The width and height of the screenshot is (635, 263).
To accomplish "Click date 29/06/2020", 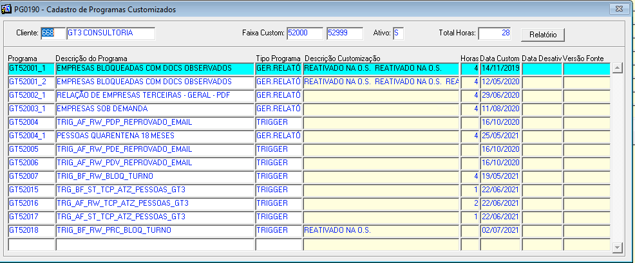I will click(500, 95).
